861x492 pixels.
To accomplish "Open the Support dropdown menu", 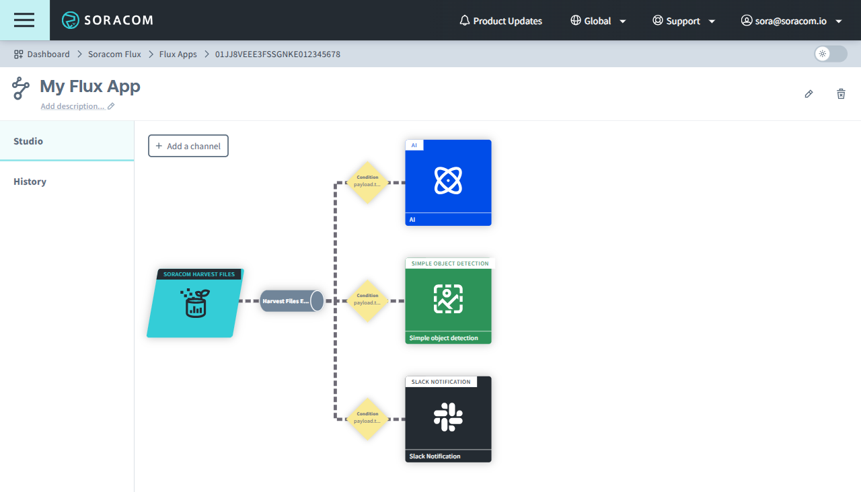I will [683, 21].
